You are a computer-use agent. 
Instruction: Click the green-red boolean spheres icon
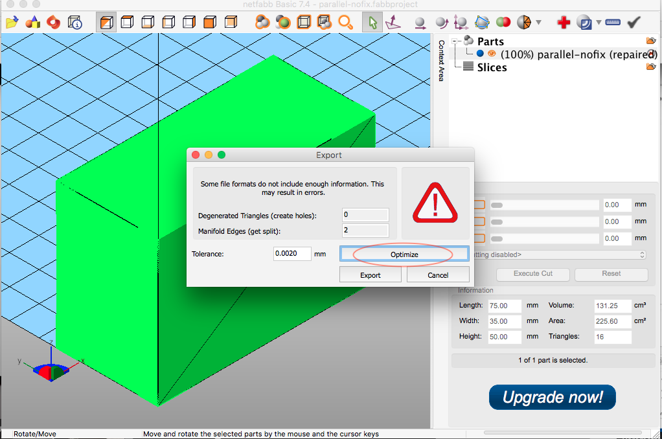(x=503, y=22)
